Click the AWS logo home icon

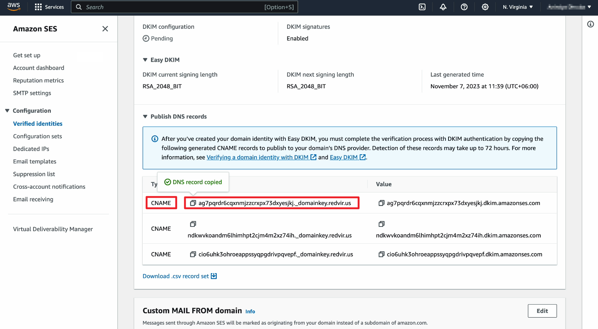14,7
